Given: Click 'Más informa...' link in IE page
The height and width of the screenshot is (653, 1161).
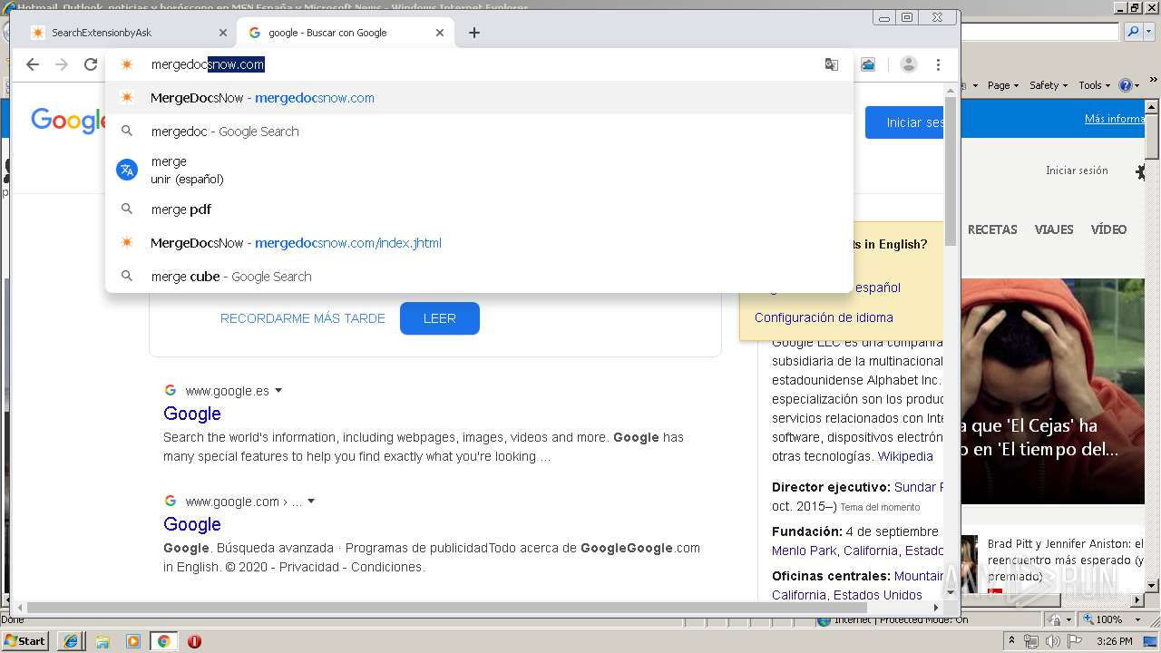Looking at the screenshot, I should pyautogui.click(x=1115, y=119).
